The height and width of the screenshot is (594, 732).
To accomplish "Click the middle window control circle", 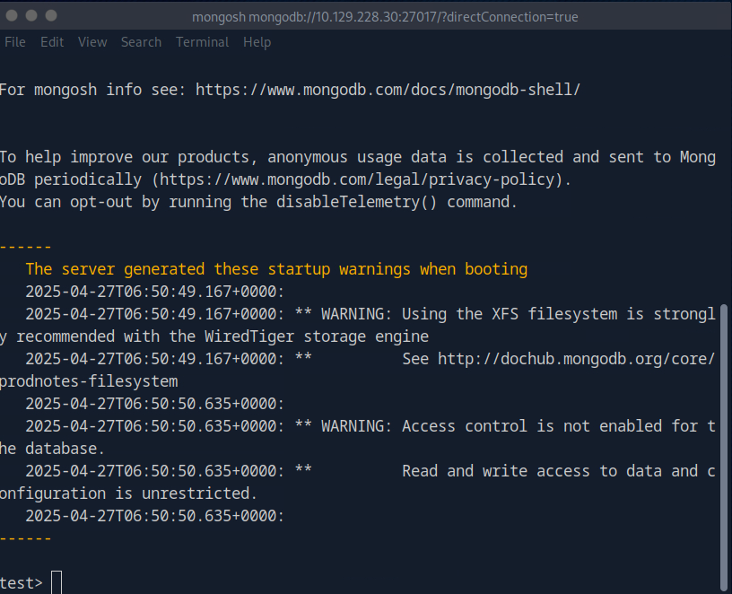I will [x=31, y=15].
